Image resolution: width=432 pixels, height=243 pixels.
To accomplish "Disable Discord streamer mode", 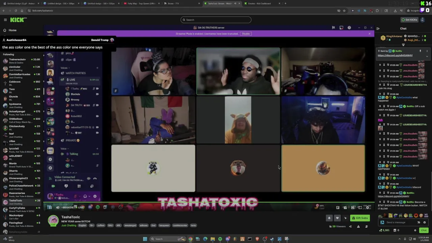I will click(246, 34).
